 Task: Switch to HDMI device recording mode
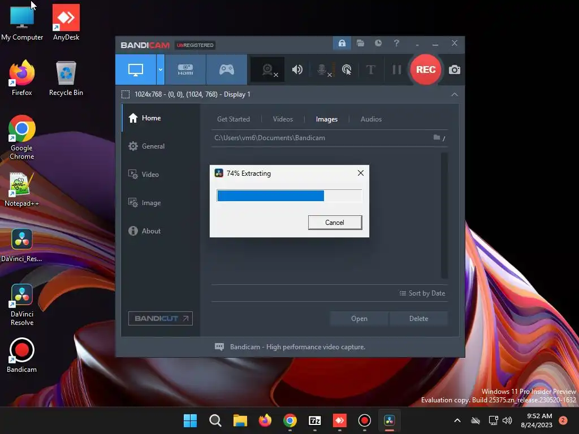click(x=185, y=70)
